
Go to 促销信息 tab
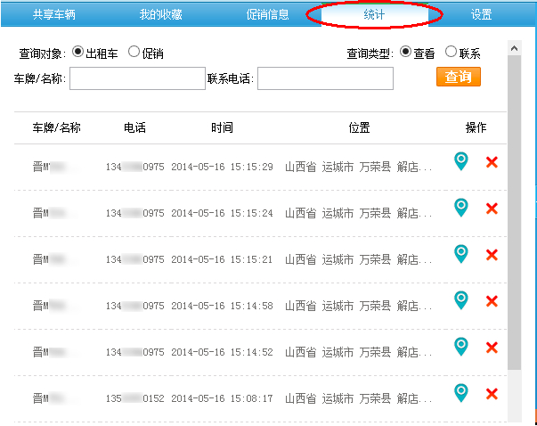click(267, 14)
